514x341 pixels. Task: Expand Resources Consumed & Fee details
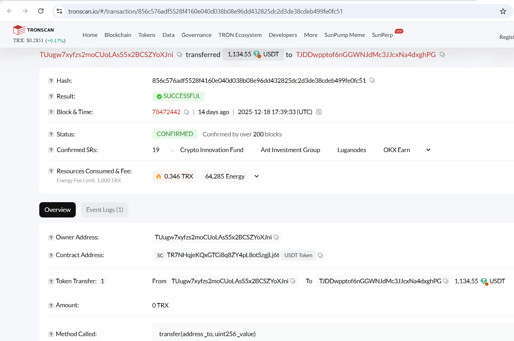256,176
